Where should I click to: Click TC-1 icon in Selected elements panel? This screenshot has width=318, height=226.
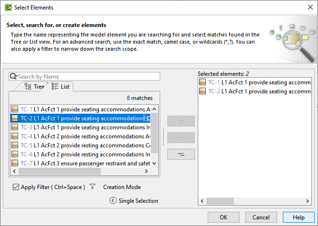[203, 82]
